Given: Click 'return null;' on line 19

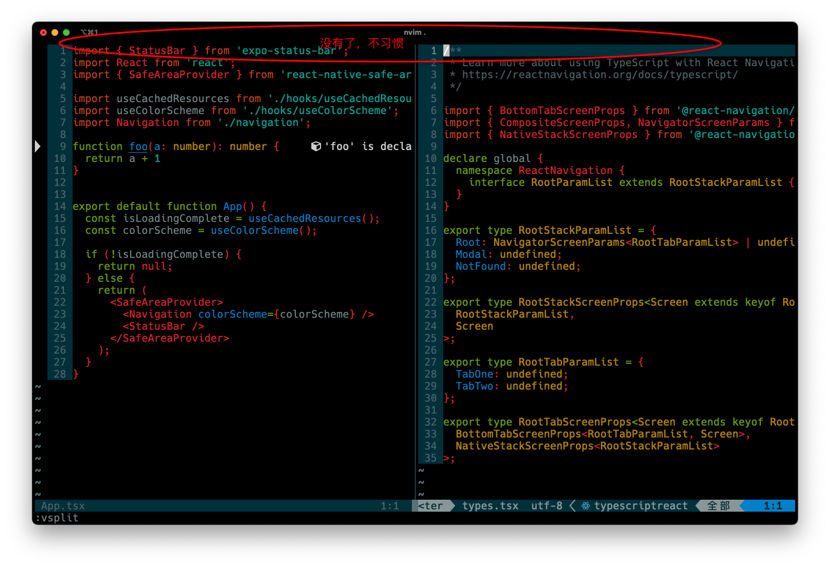Looking at the screenshot, I should (135, 266).
